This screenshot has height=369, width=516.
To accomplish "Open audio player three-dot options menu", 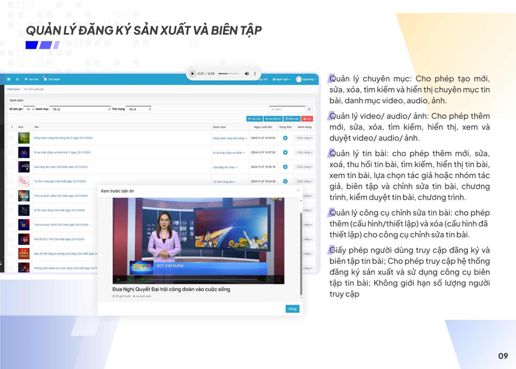I will click(x=255, y=74).
